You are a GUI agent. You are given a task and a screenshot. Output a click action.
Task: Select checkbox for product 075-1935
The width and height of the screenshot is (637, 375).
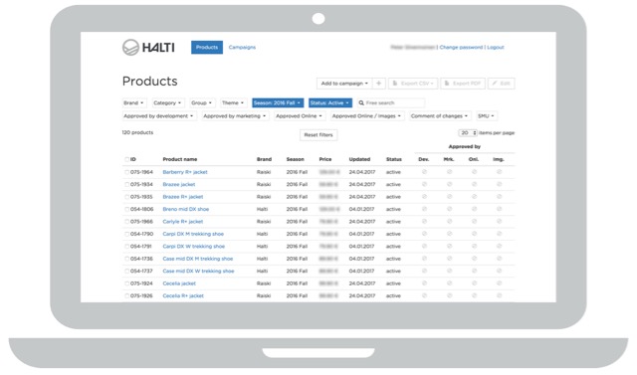(126, 197)
